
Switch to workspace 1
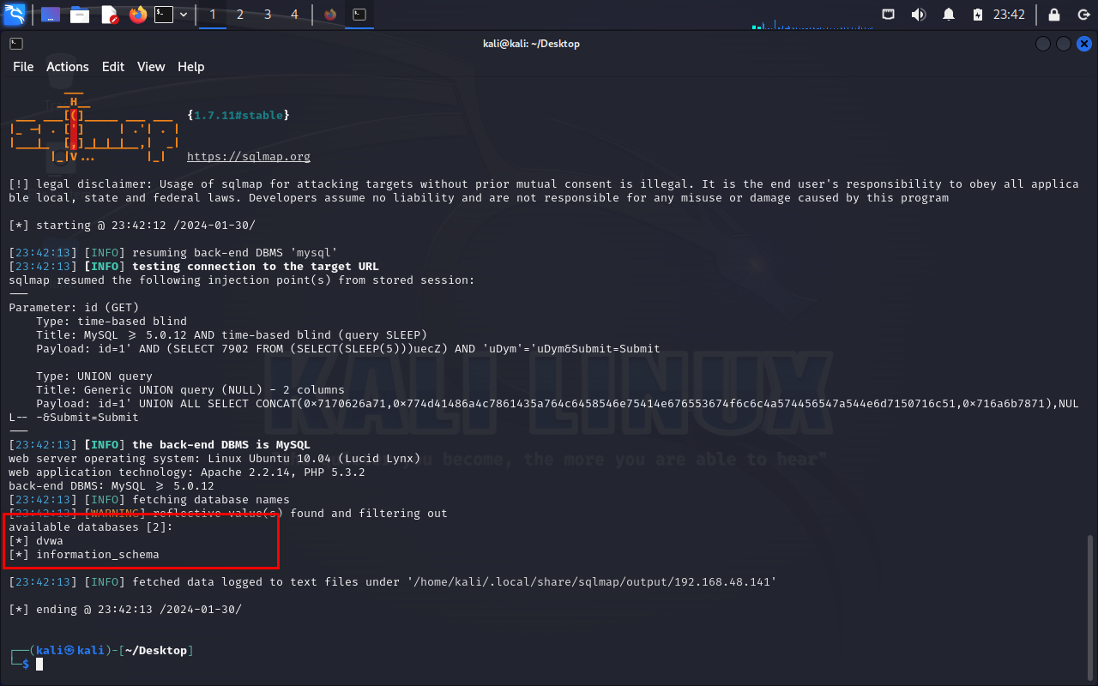[x=213, y=15]
